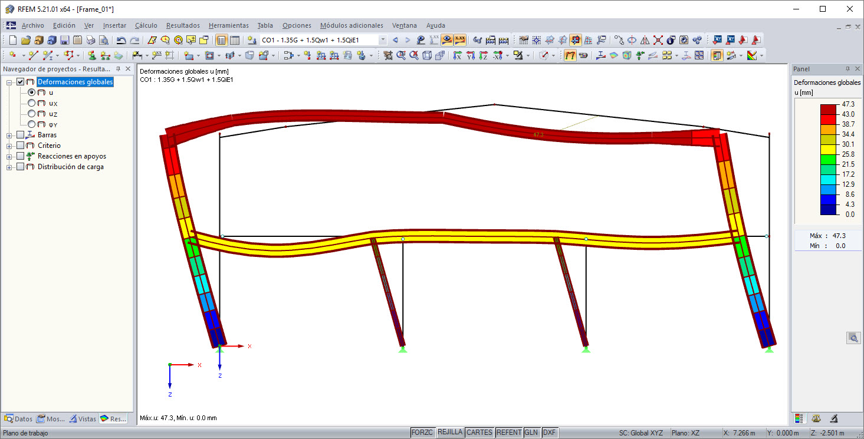Select the u radio button

tap(32, 93)
